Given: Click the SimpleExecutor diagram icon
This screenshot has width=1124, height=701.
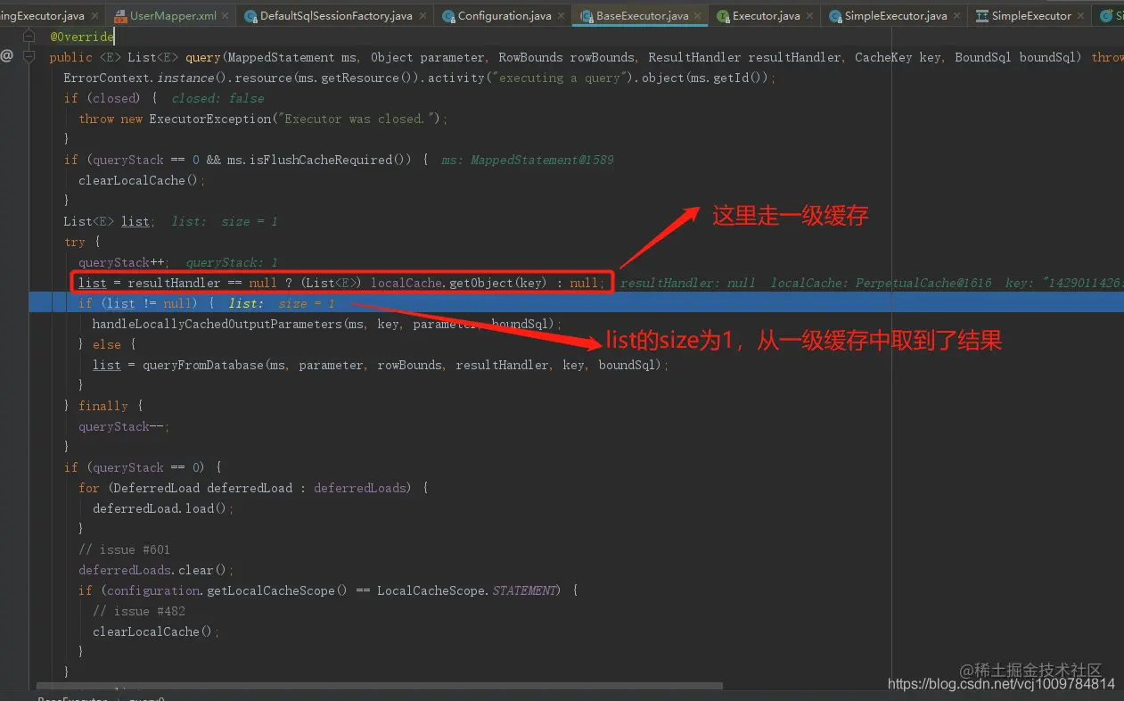Looking at the screenshot, I should 981,16.
